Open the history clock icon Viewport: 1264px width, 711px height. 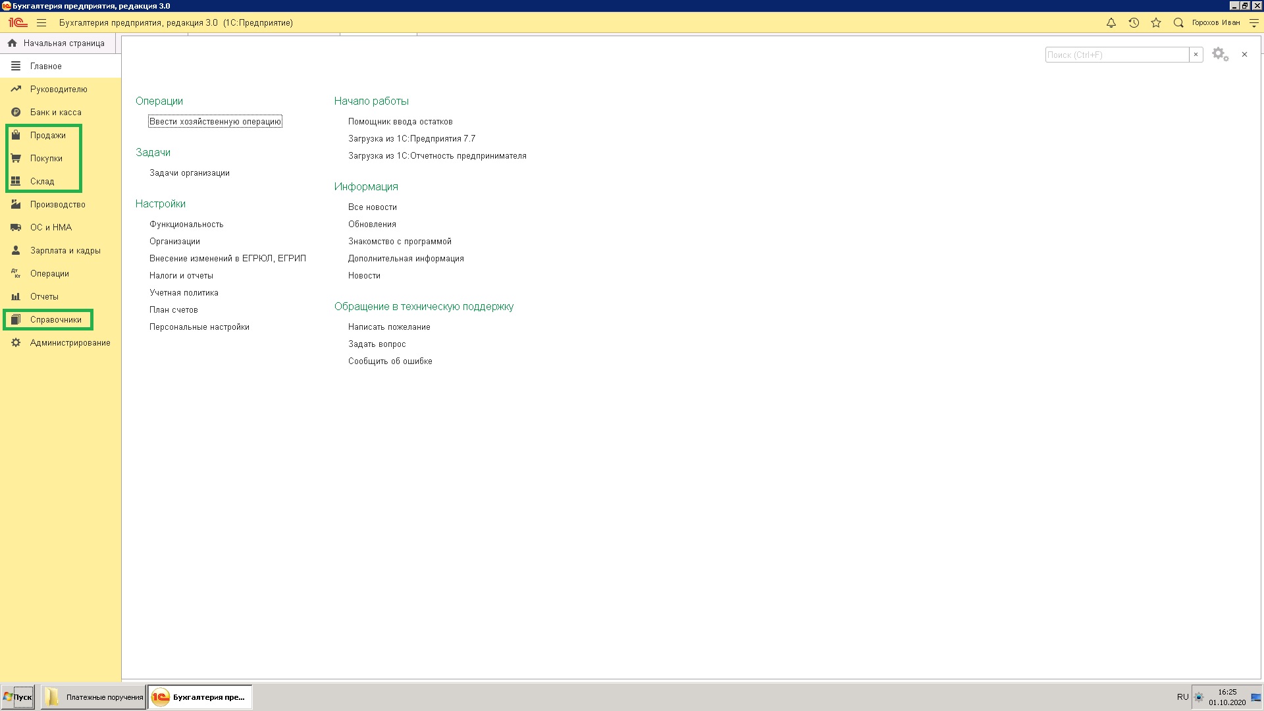tap(1134, 23)
